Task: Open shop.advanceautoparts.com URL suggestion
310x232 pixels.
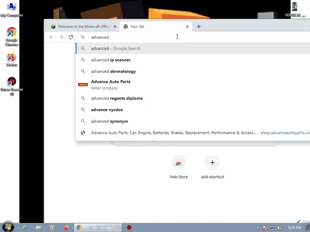Action: (x=193, y=133)
